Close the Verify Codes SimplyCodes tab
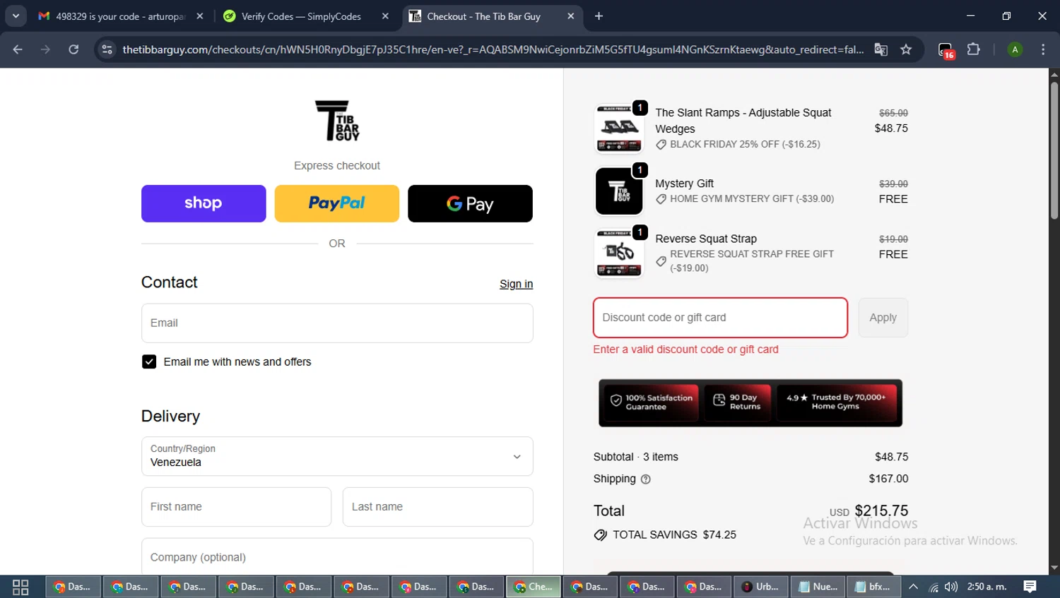Viewport: 1060px width, 598px height. [x=385, y=16]
